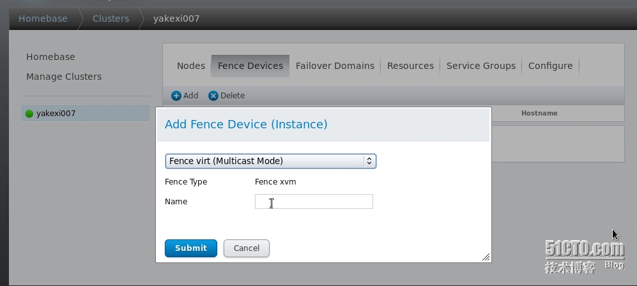Click the blue plus Add icon

(x=176, y=96)
